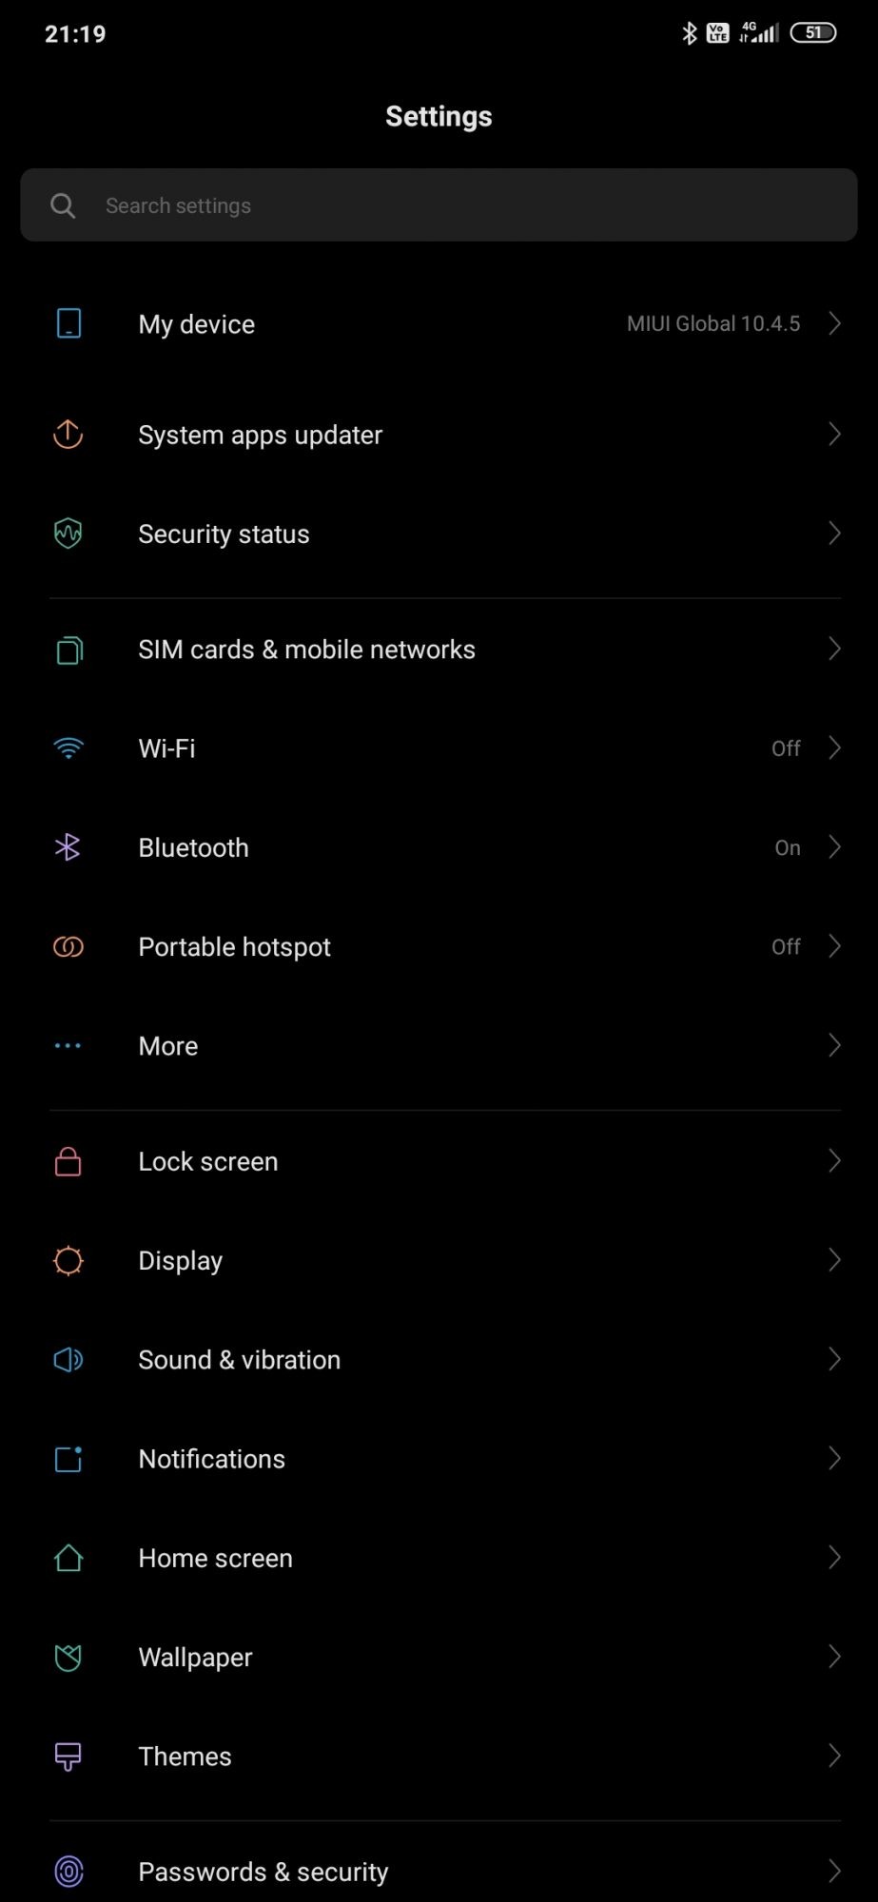Screen dimensions: 878x1902
Task: Open Sound & vibration settings
Action: coord(240,1360)
